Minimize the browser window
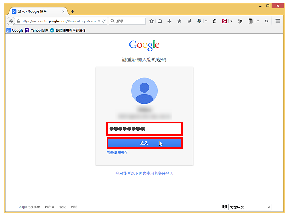Image resolution: width=287 pixels, height=217 pixels. (260, 6)
